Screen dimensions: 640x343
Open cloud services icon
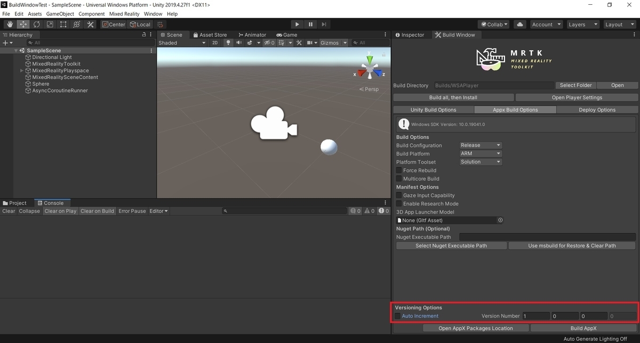[x=520, y=24]
